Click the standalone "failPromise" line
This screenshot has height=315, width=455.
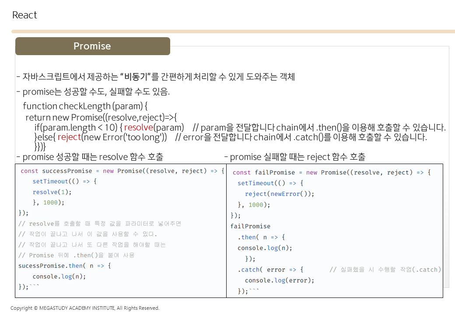point(250,226)
